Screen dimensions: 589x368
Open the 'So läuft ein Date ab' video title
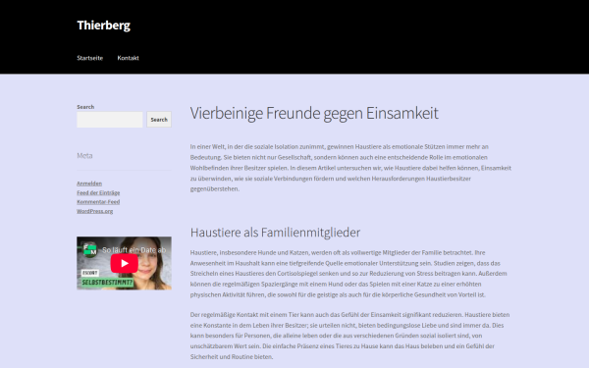[x=134, y=249]
